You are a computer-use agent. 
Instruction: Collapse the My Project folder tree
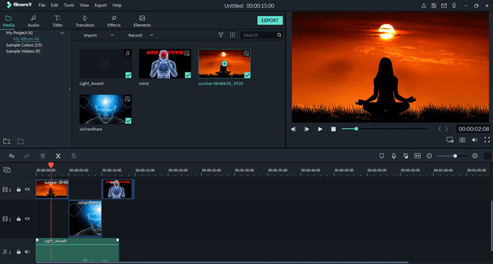tap(62, 33)
